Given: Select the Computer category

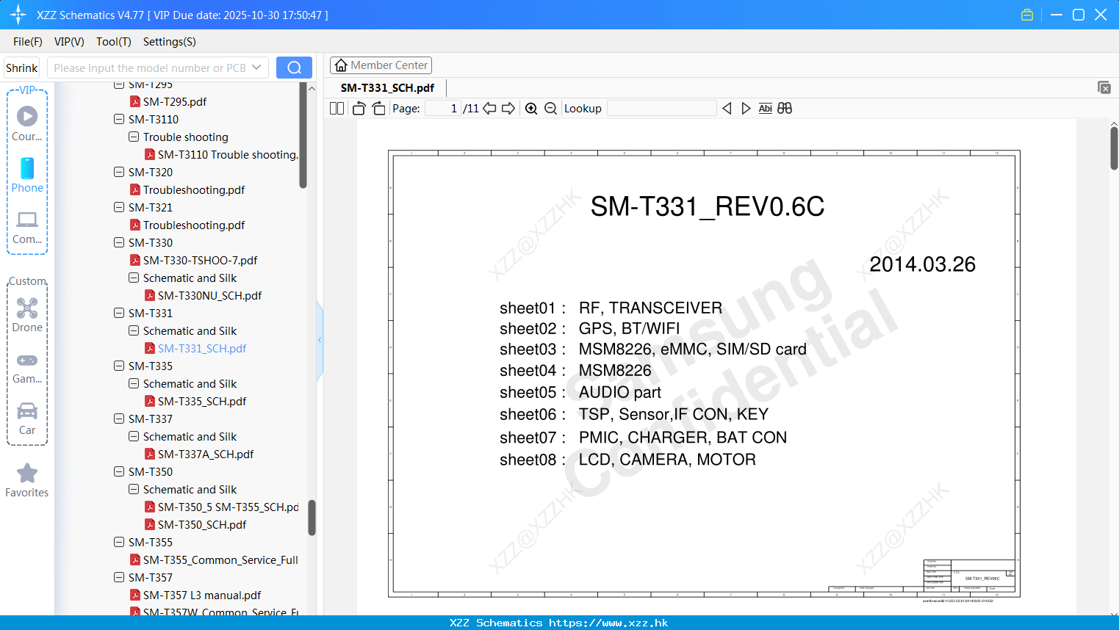Looking at the screenshot, I should 27,228.
